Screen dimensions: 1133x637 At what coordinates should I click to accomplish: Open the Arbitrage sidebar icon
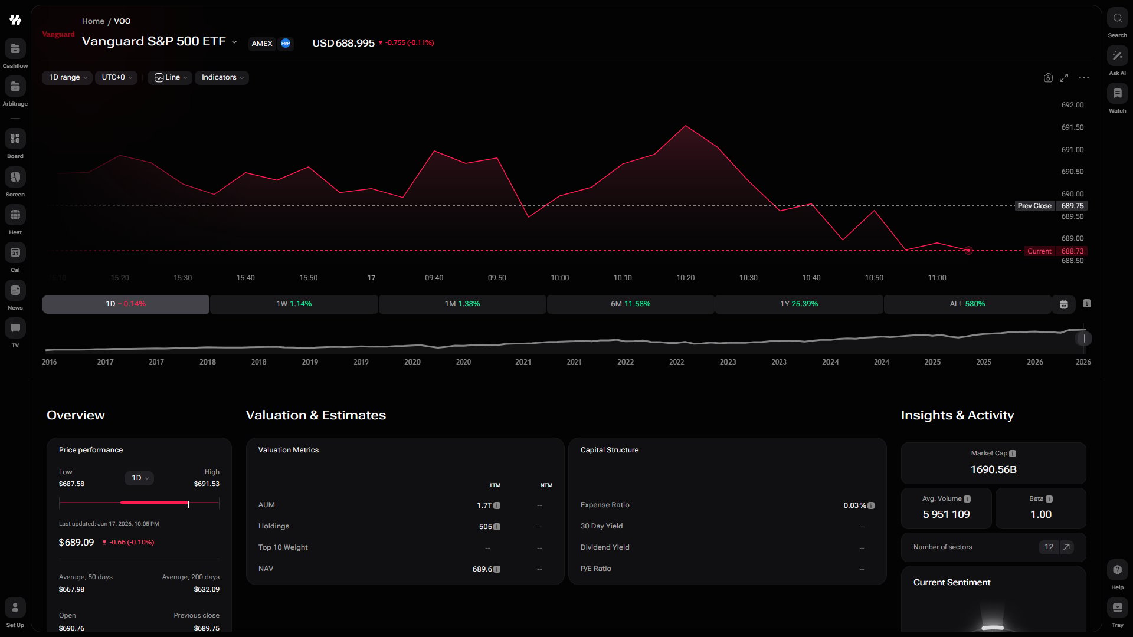click(x=15, y=87)
